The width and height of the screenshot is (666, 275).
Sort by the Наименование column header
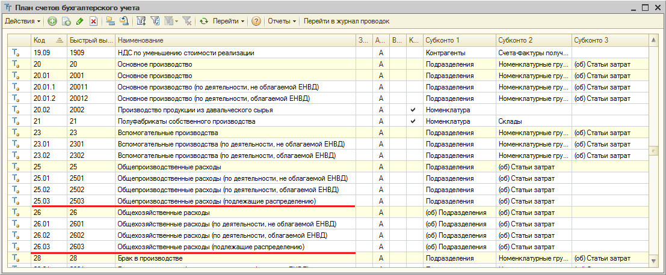(235, 40)
